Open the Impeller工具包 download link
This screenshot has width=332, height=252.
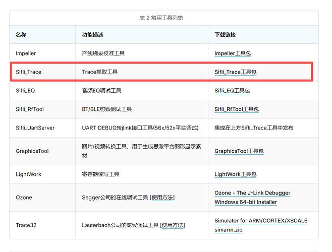click(233, 53)
